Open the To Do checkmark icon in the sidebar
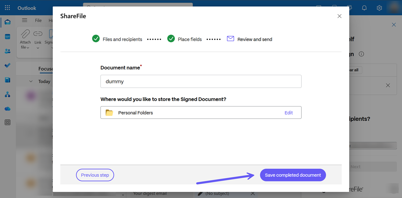Screen dimensions: 402x198 coord(7,66)
